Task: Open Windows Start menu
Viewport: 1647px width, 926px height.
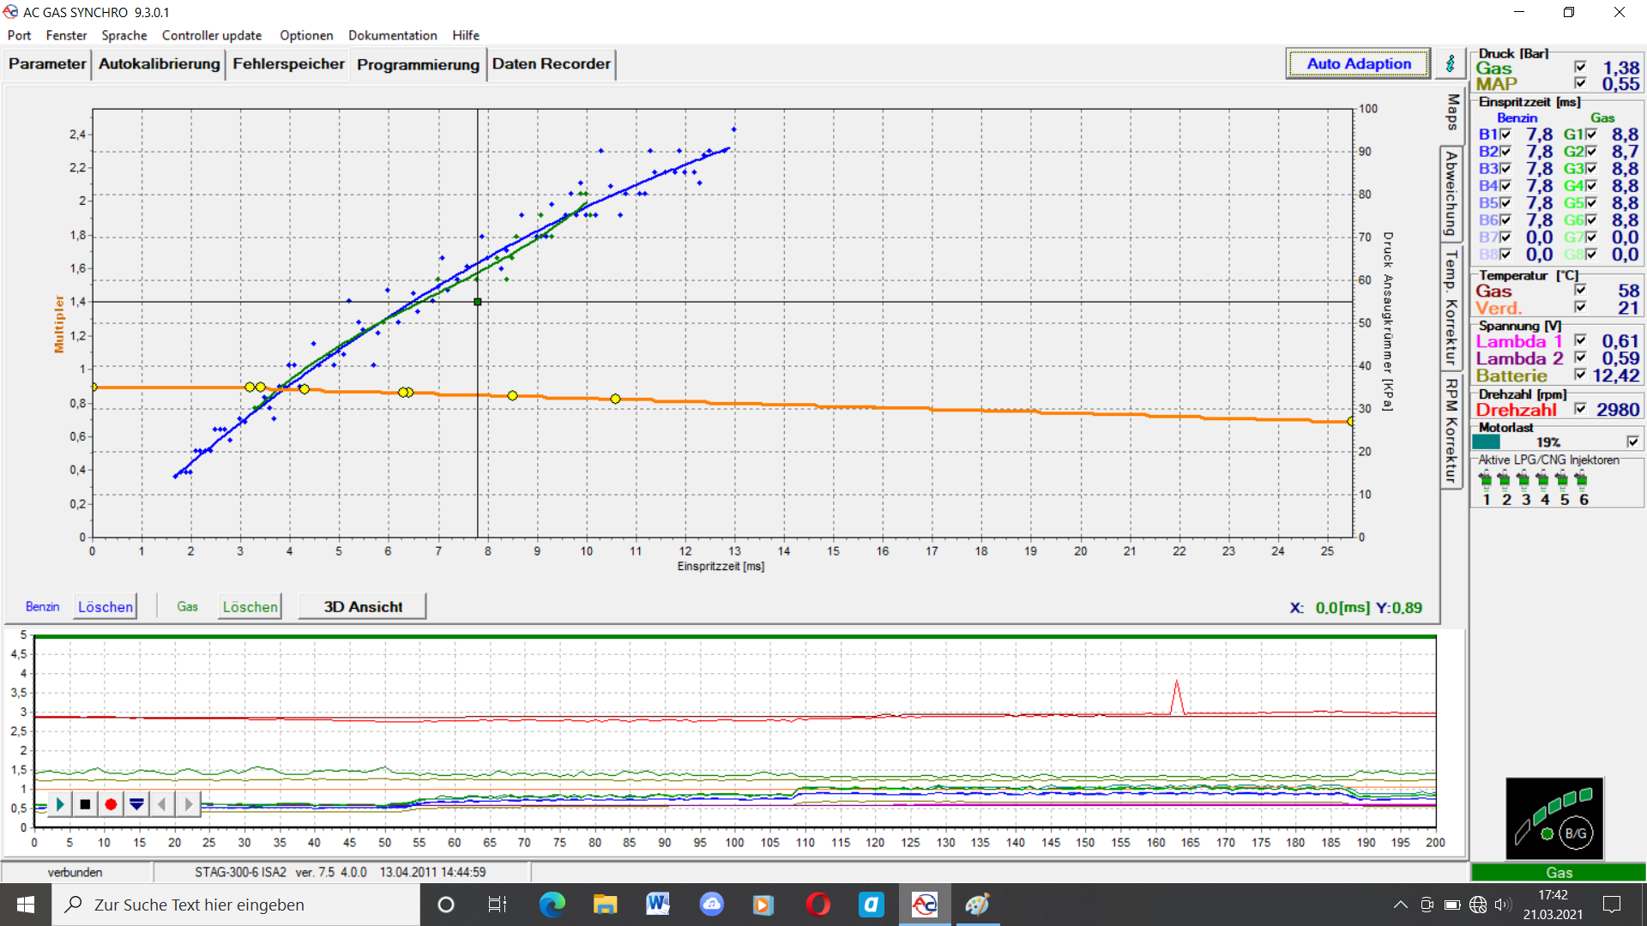Action: click(x=26, y=905)
